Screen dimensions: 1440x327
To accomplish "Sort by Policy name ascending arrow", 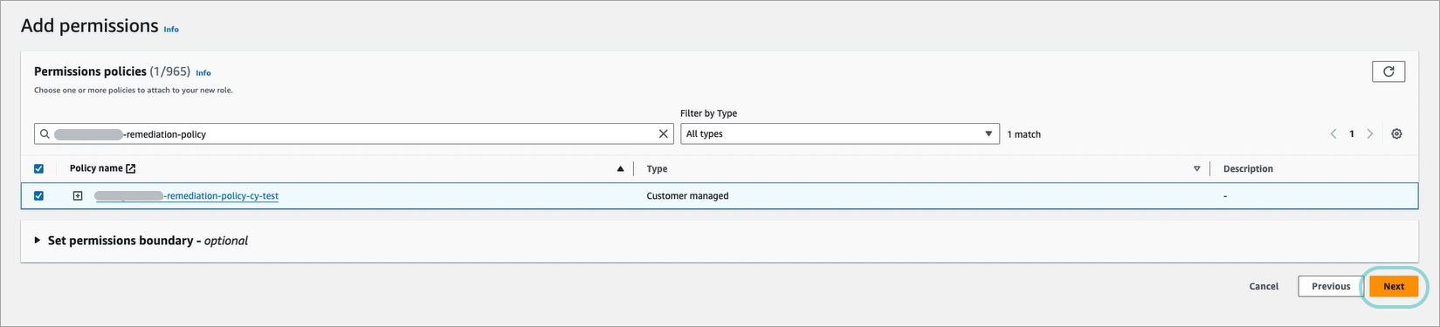I will click(x=621, y=169).
